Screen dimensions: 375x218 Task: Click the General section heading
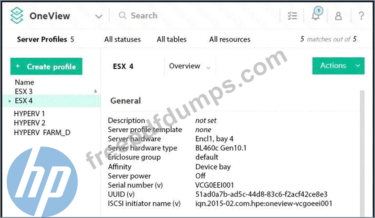tap(125, 101)
